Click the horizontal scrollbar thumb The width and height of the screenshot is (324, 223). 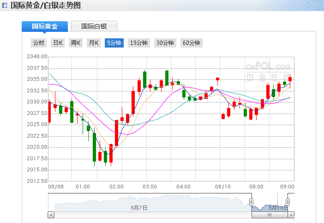(270, 215)
